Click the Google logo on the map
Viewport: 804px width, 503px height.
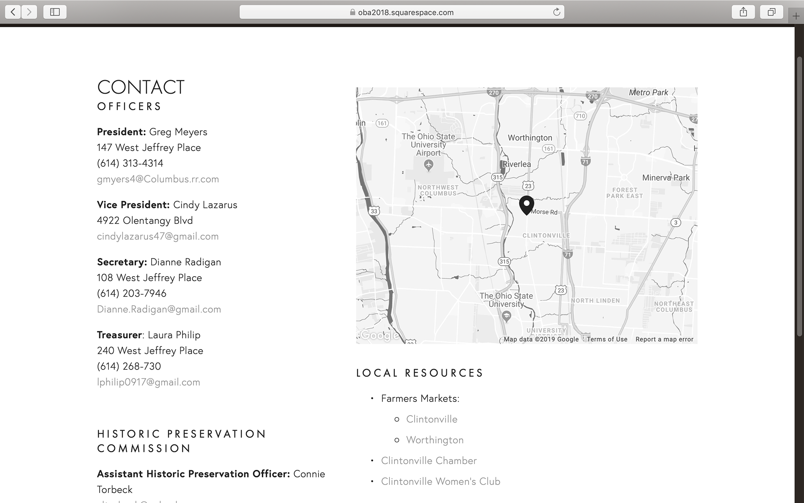tap(380, 335)
